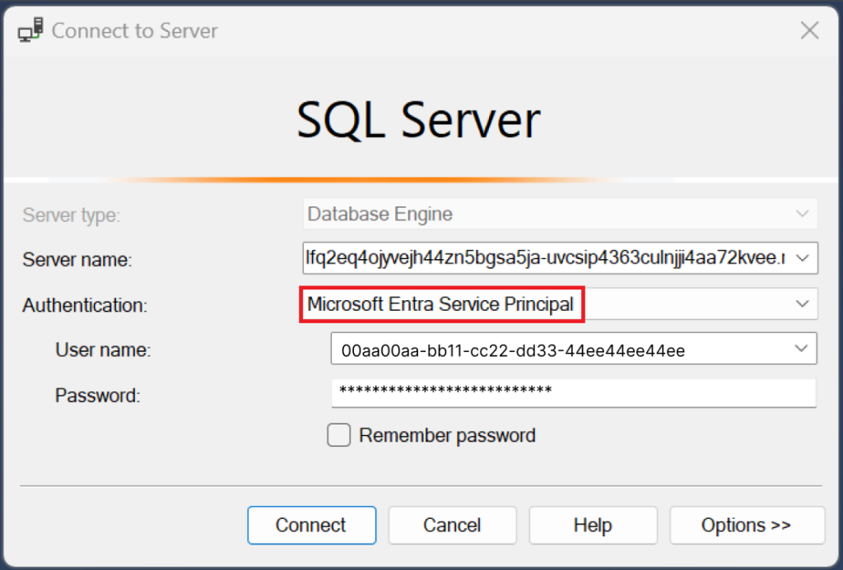Open the disabled Server type dropdown

(x=560, y=214)
